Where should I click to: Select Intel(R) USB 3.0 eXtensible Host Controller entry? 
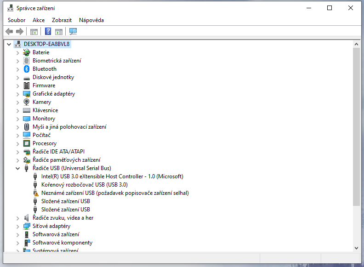112,176
